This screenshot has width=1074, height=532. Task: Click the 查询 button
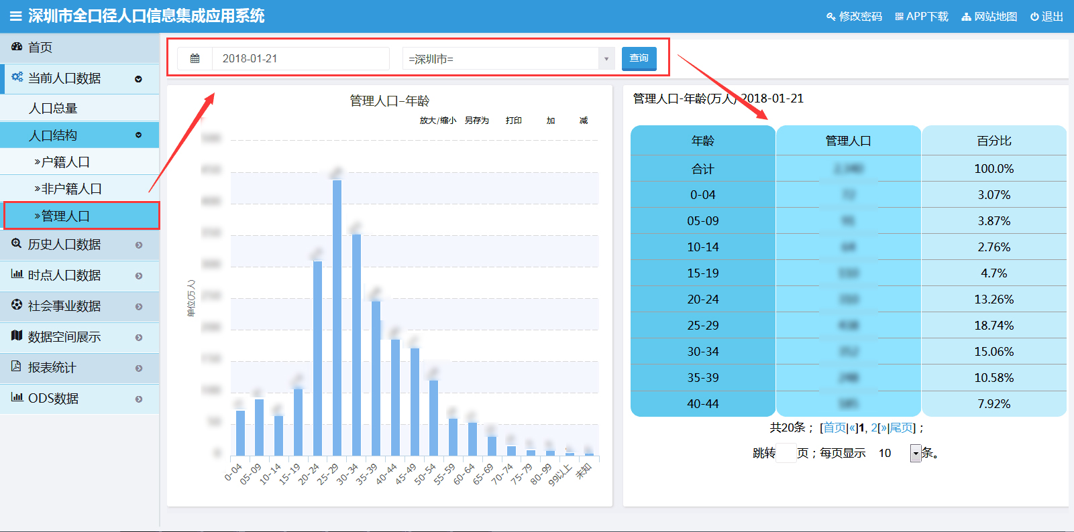tap(639, 58)
